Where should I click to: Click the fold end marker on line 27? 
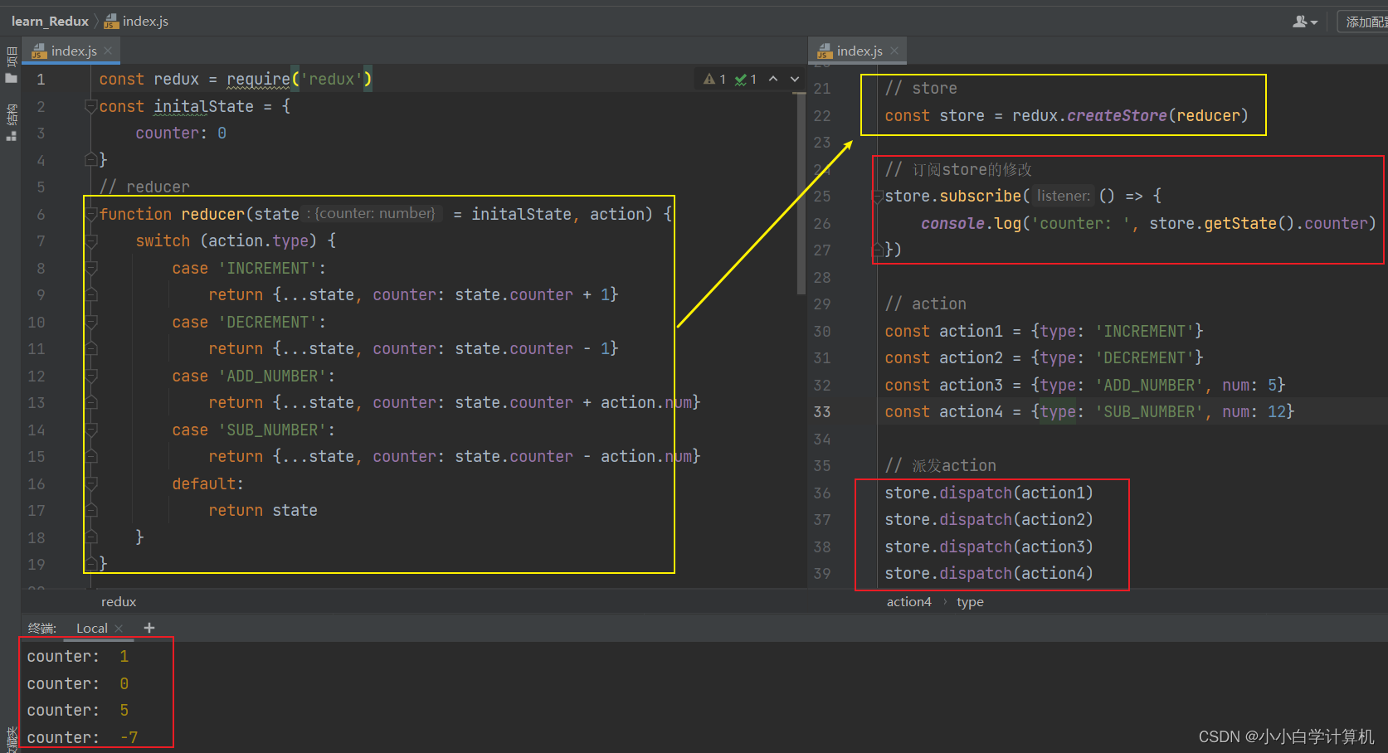(x=877, y=250)
